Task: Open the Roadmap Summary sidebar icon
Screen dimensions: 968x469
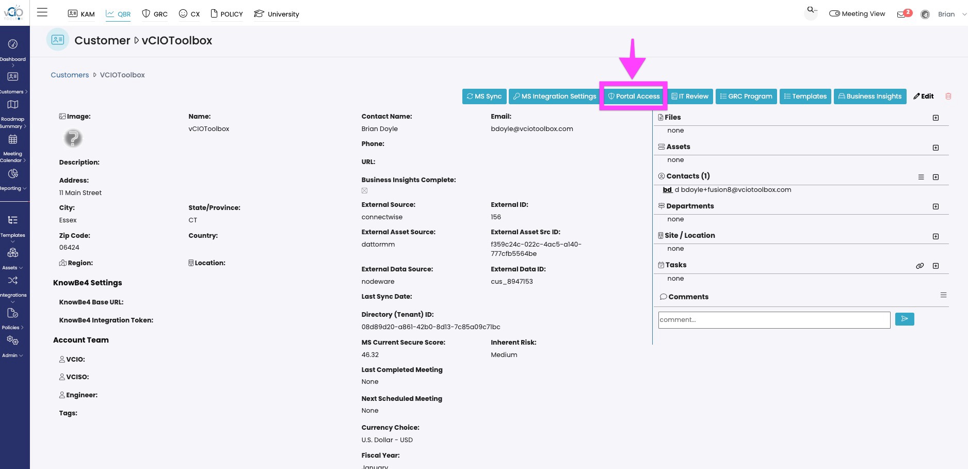Action: pyautogui.click(x=13, y=104)
